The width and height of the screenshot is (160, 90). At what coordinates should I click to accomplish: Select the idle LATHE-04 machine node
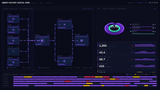pos(13,51)
